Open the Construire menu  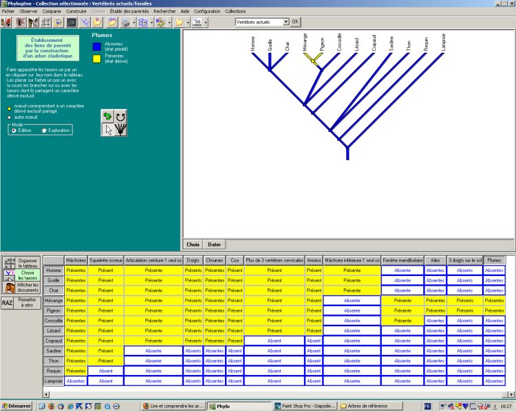pos(75,12)
